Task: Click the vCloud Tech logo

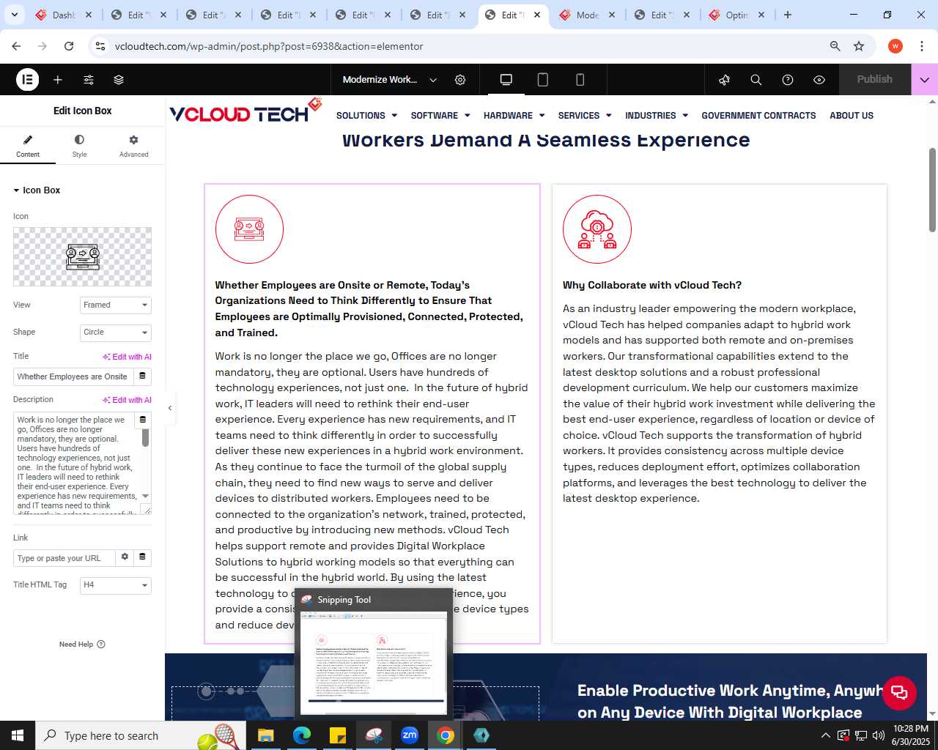Action: coord(245,111)
